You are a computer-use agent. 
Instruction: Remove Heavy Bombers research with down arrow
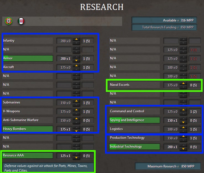(76, 131)
